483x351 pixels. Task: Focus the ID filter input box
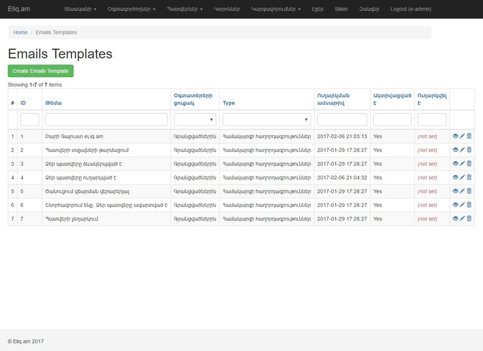[30, 120]
